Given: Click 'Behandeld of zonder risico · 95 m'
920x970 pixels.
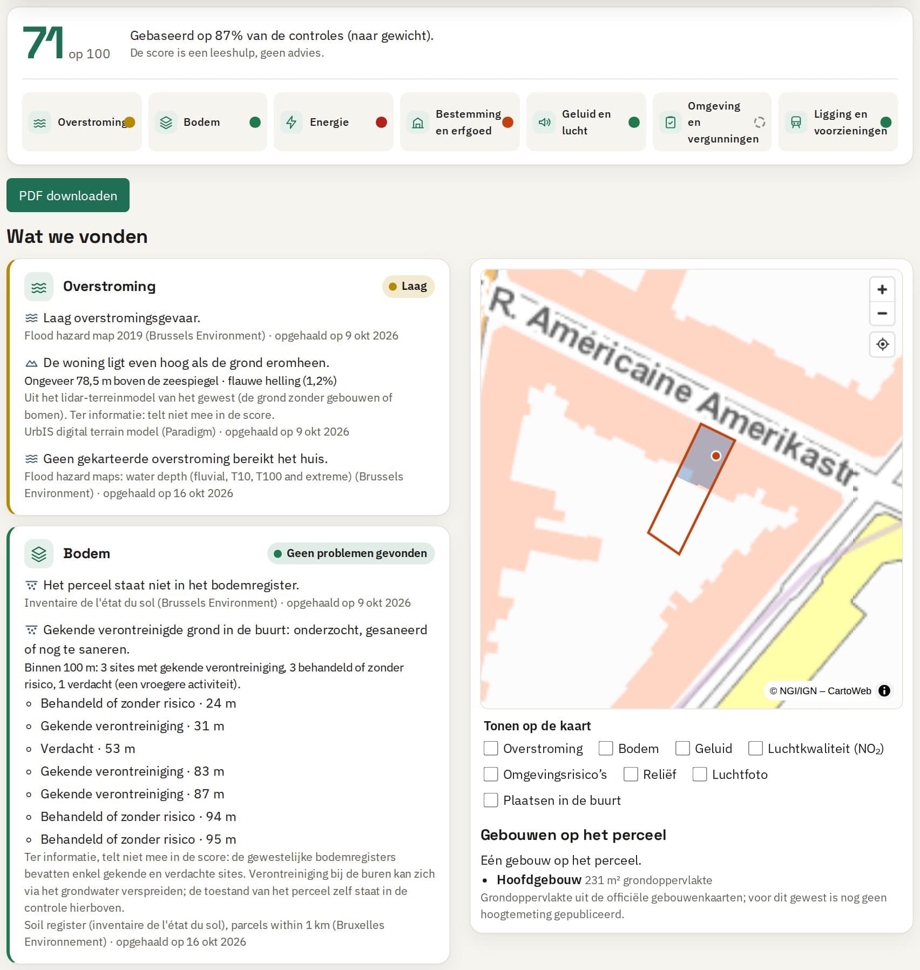Looking at the screenshot, I should click(138, 839).
